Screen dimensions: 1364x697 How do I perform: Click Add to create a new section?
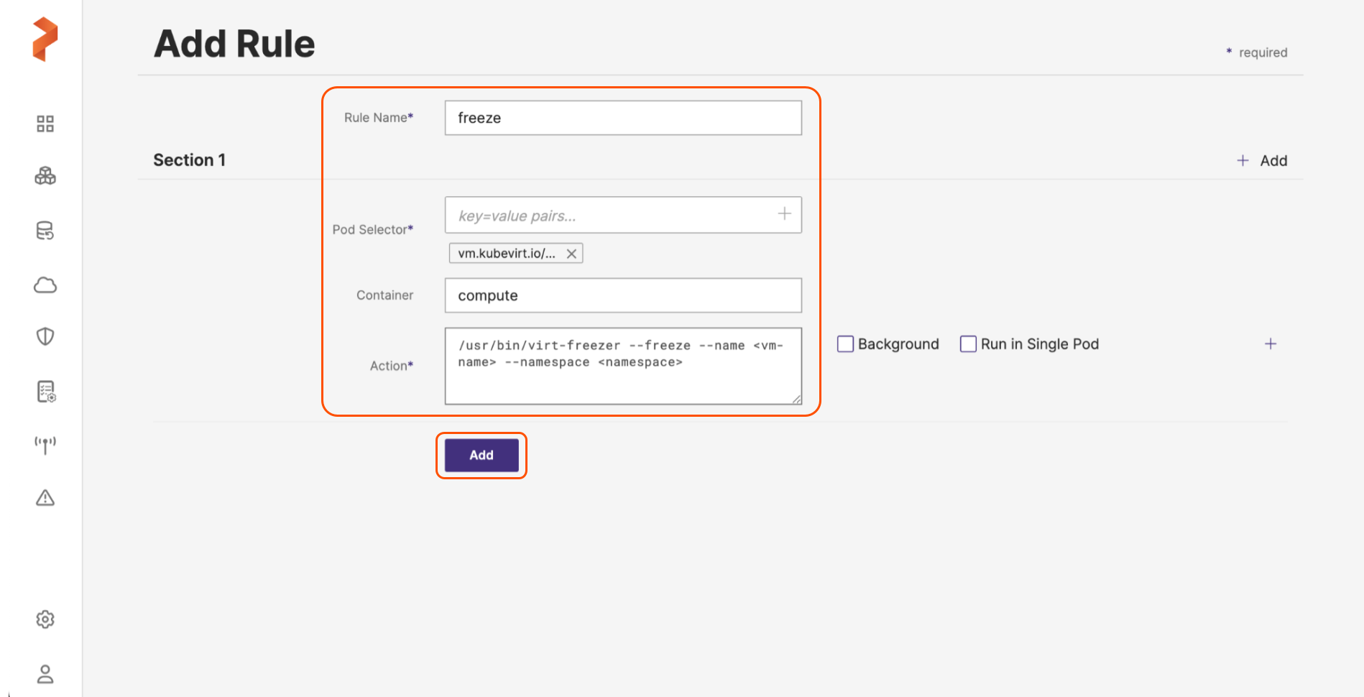point(1262,161)
